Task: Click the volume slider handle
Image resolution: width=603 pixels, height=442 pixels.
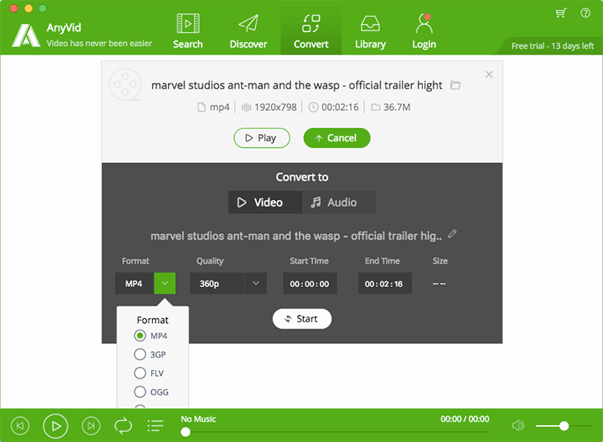Action: (x=564, y=425)
